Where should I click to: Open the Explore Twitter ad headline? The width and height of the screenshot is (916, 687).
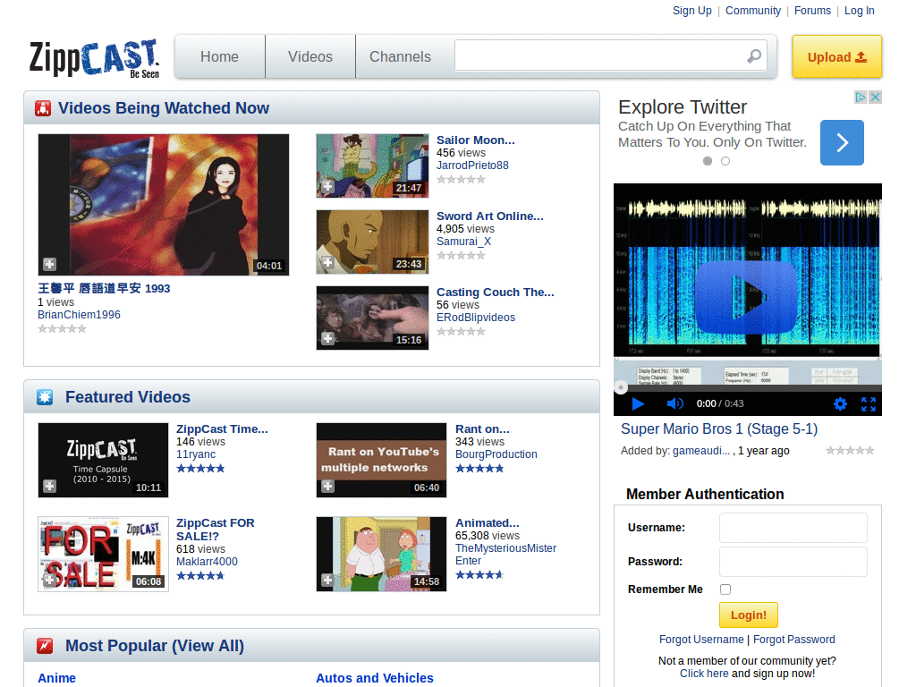[683, 107]
